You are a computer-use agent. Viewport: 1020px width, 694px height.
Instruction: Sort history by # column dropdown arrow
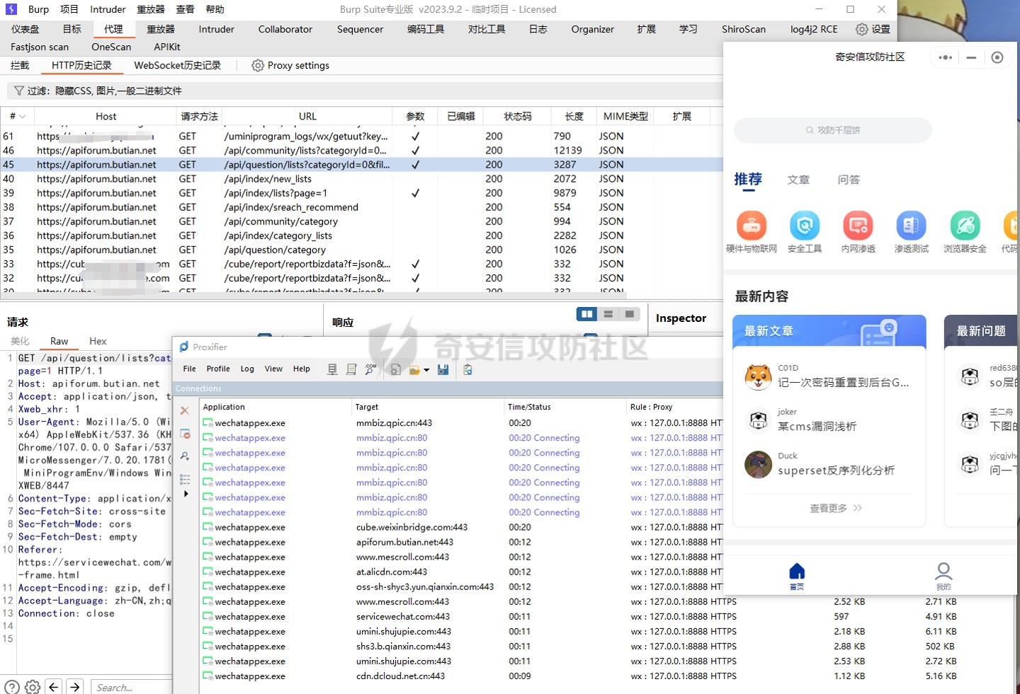click(23, 117)
